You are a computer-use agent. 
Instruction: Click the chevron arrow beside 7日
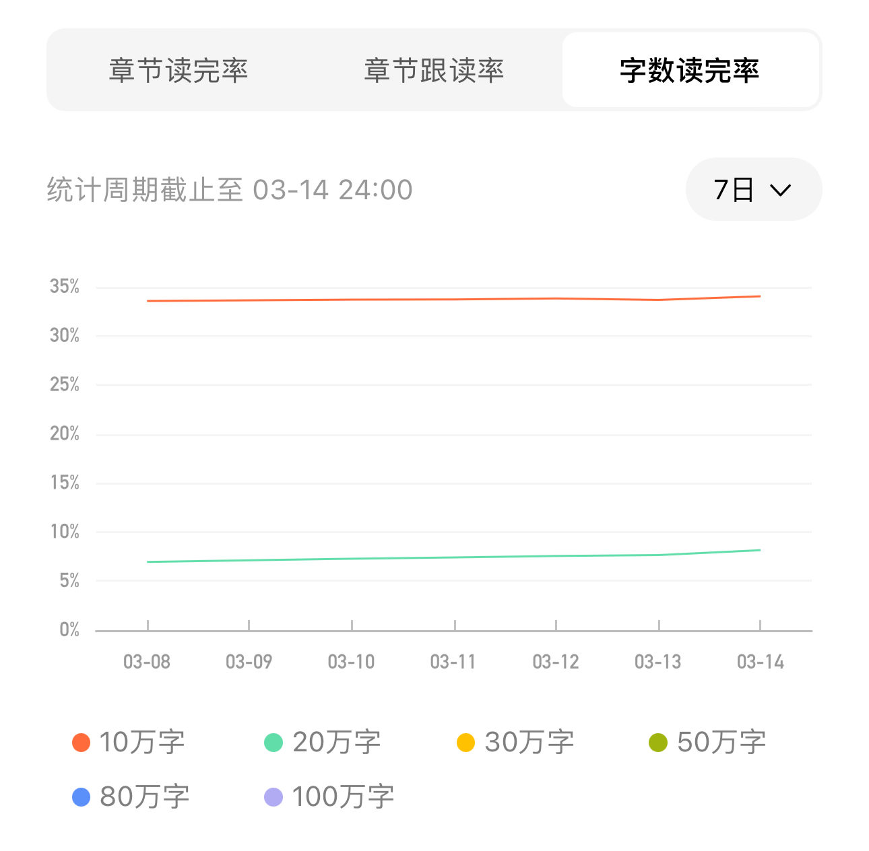coord(781,191)
